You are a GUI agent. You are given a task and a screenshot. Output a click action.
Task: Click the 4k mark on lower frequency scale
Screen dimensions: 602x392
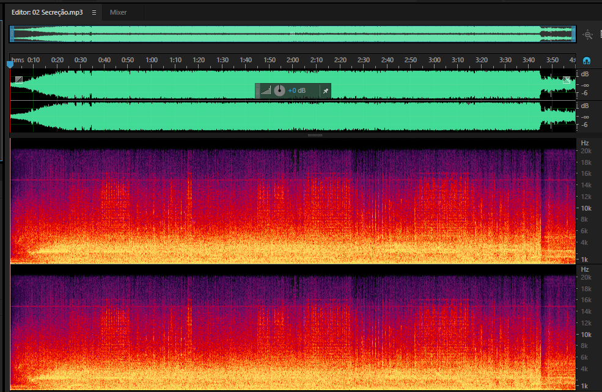coord(584,369)
